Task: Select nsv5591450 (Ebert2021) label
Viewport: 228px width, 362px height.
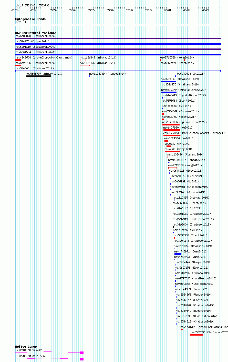Action: 179,117
